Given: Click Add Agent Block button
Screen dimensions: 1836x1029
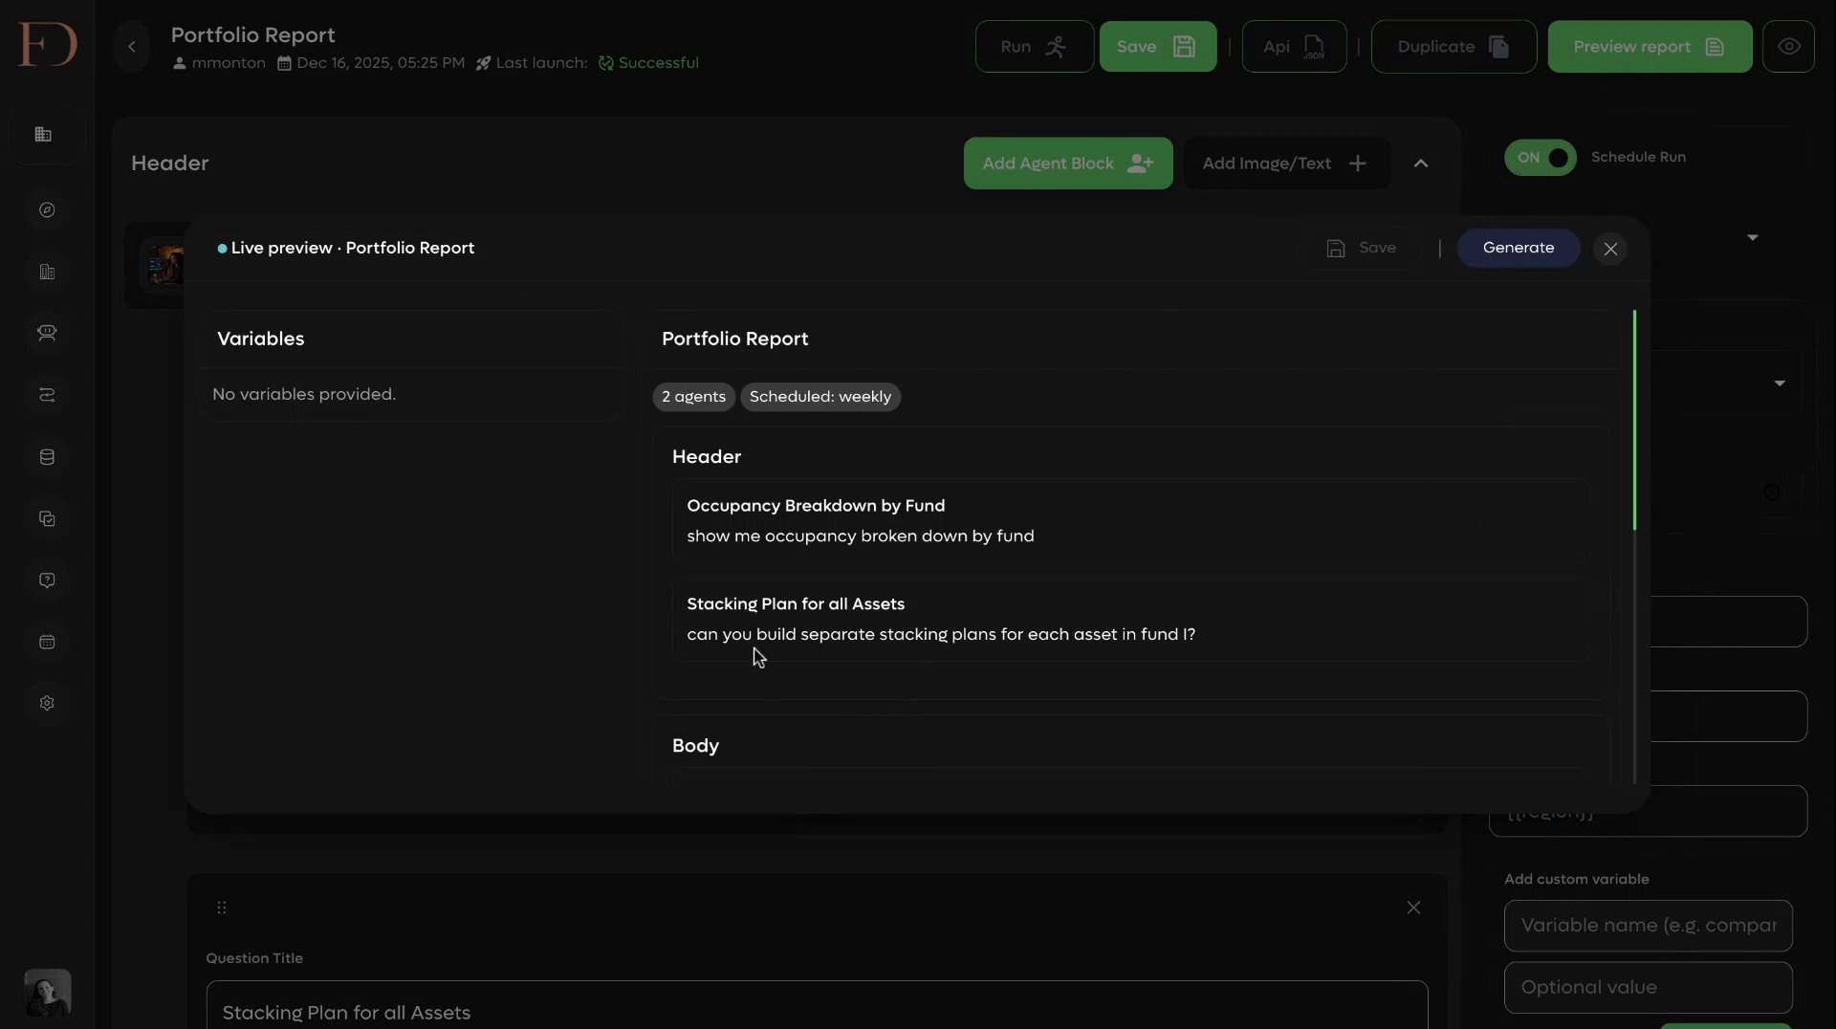Looking at the screenshot, I should coord(1068,164).
